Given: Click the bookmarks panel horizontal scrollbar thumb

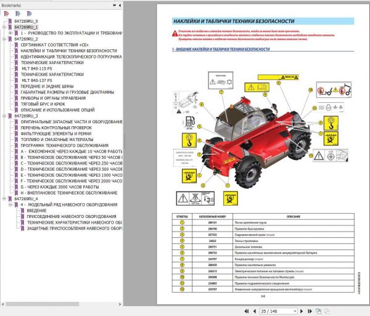Looking at the screenshot, I should (42, 304).
